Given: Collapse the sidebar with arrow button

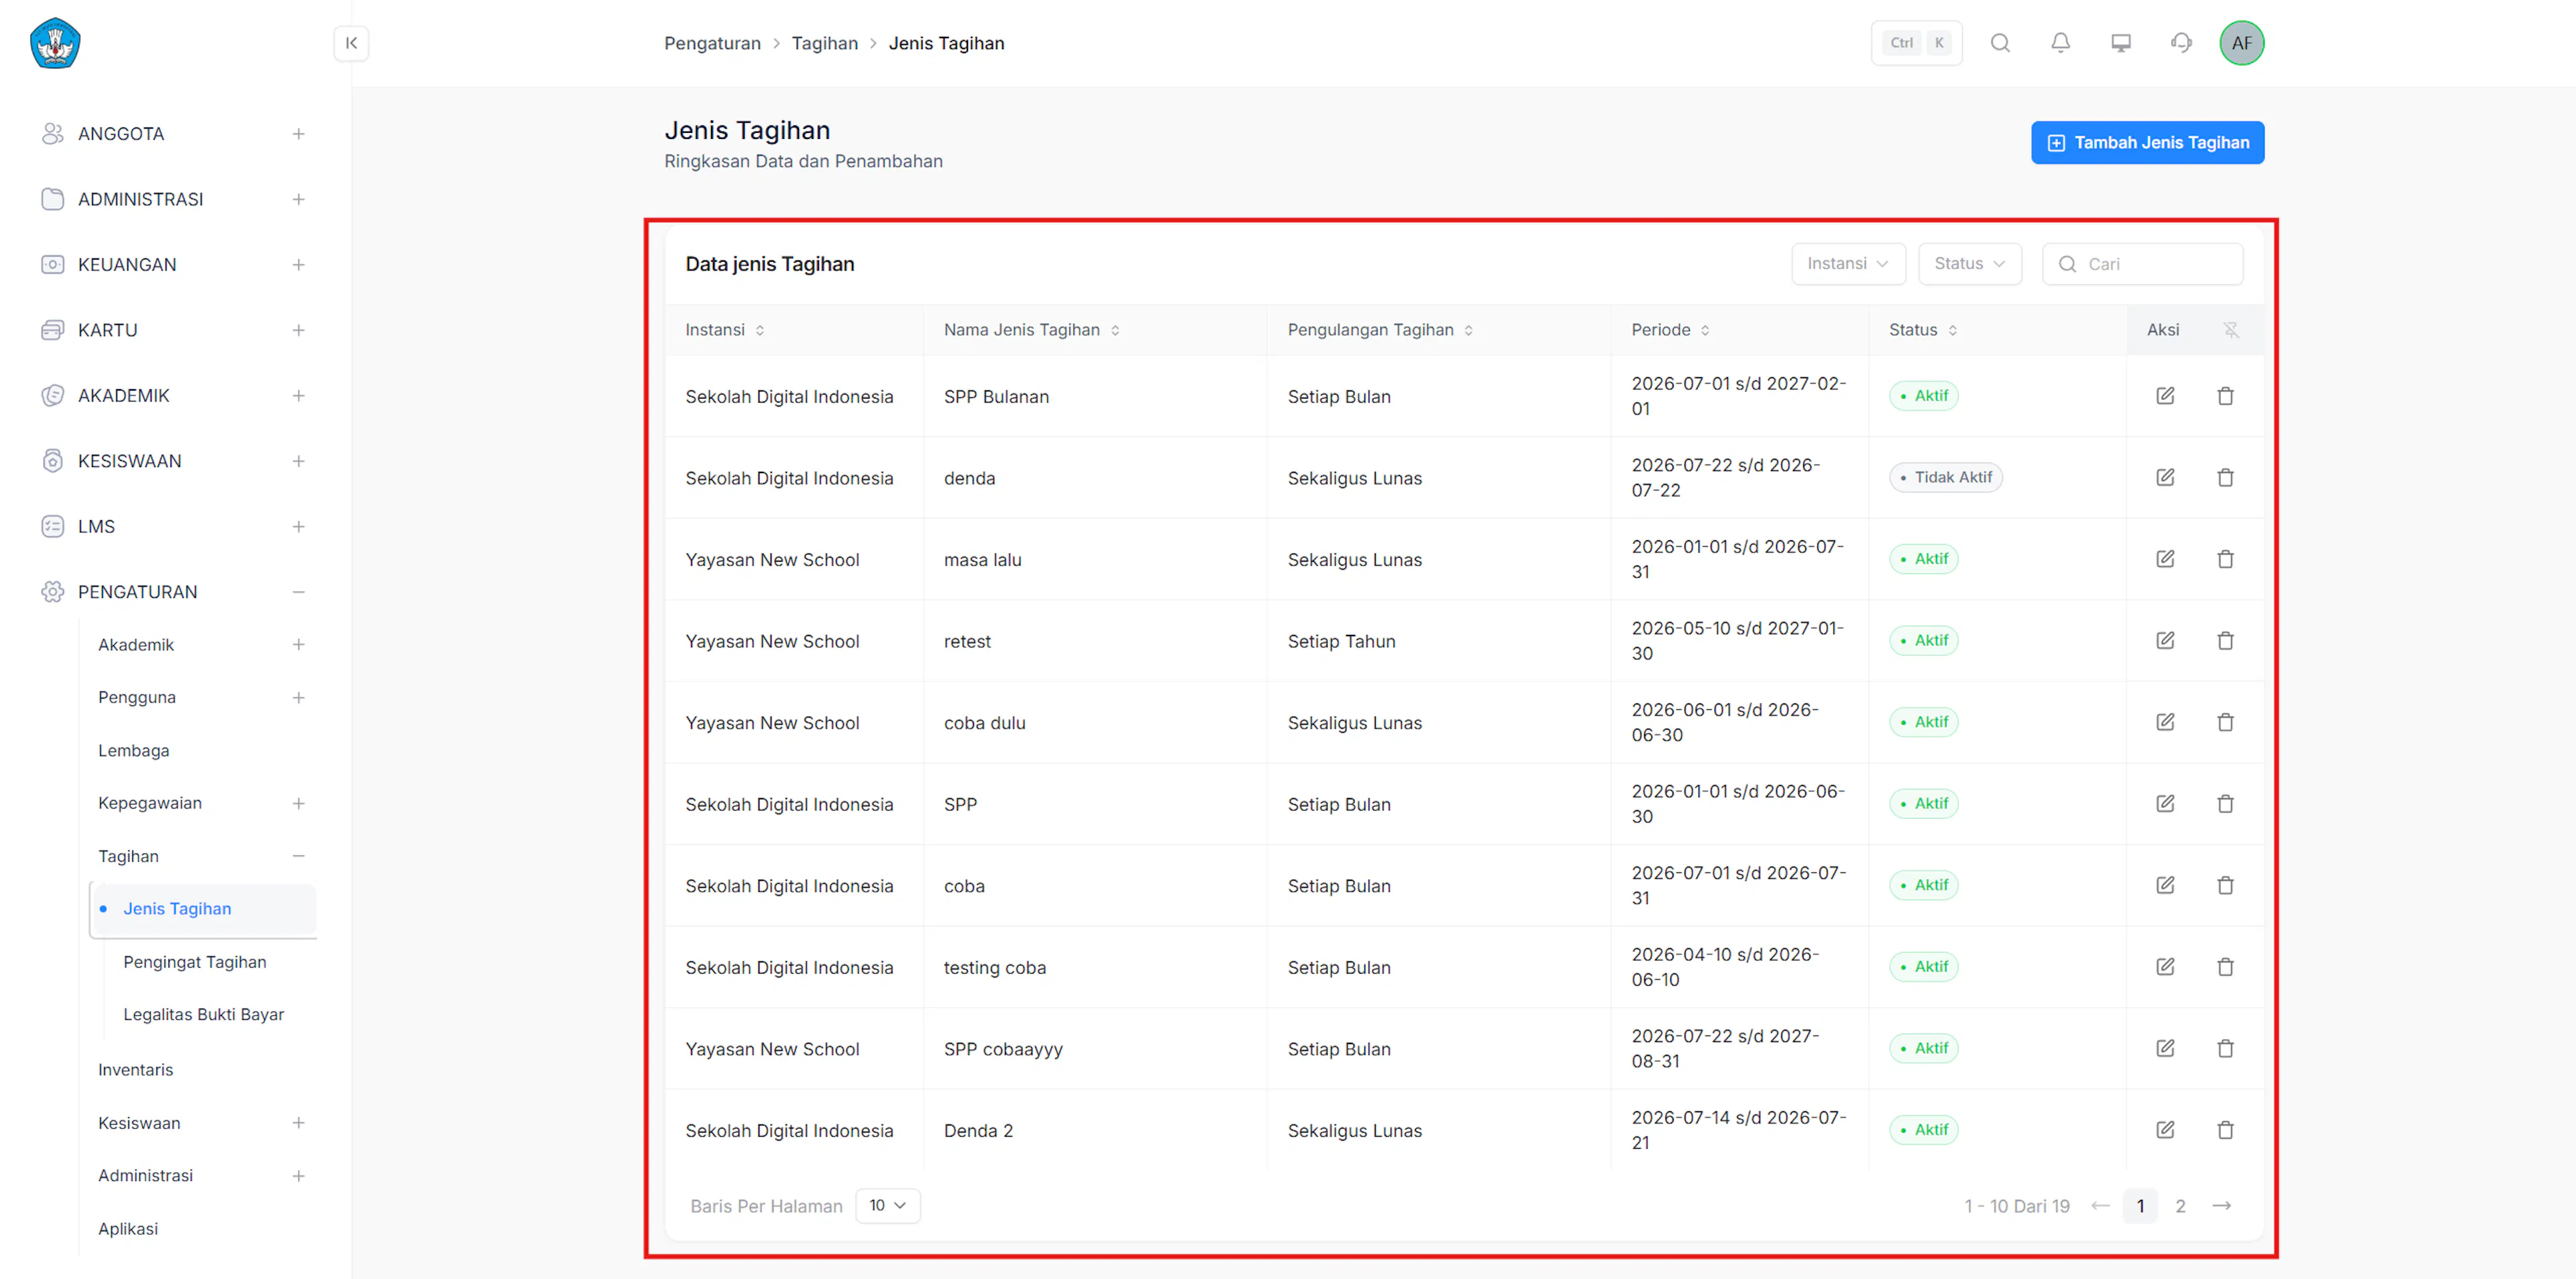Looking at the screenshot, I should click(351, 43).
